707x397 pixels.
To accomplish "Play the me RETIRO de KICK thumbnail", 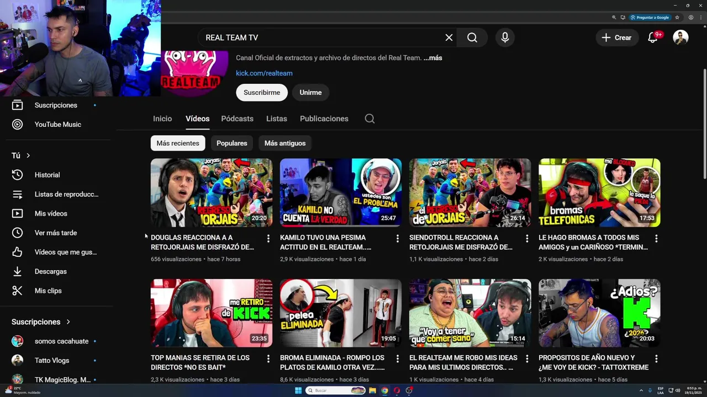I will [212, 313].
